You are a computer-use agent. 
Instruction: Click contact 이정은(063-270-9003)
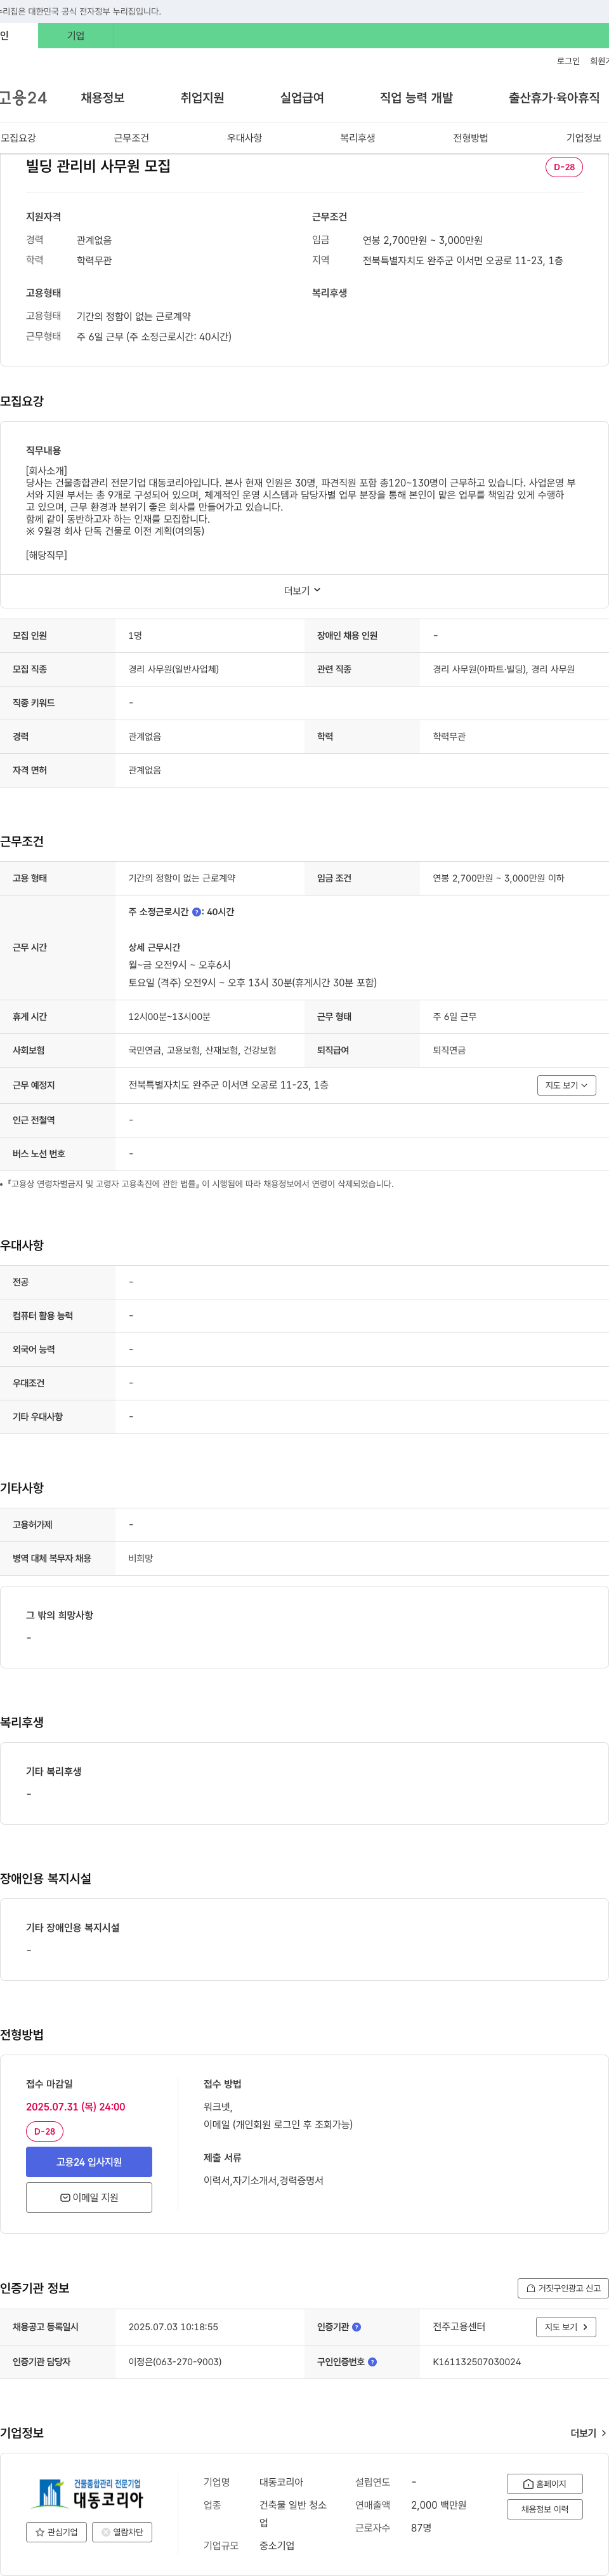[x=174, y=2361]
